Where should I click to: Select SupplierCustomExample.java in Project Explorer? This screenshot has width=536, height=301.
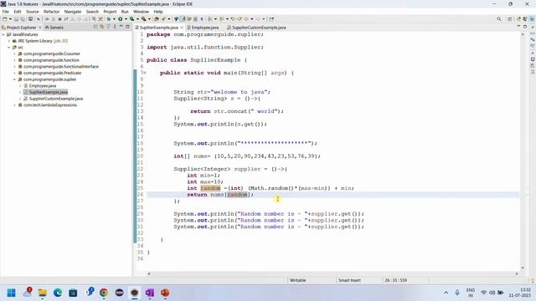click(x=56, y=99)
